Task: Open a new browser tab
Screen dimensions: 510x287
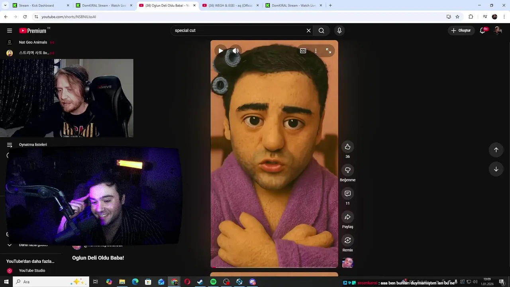Action: tap(330, 6)
